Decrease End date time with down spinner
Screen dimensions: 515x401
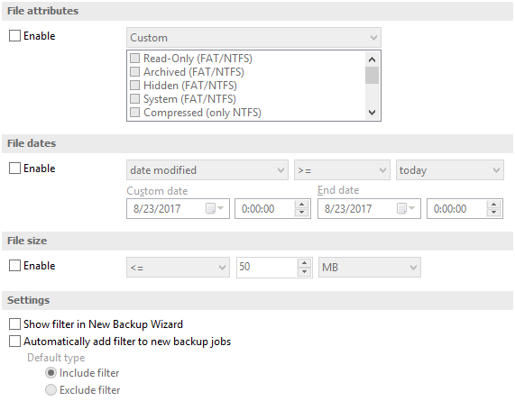[x=493, y=213]
